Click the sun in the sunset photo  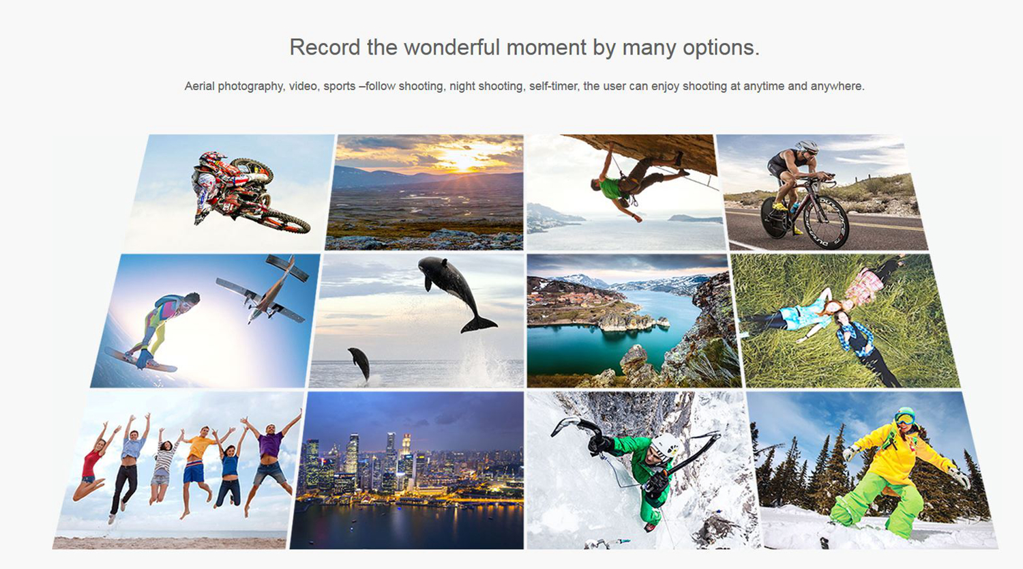[462, 162]
